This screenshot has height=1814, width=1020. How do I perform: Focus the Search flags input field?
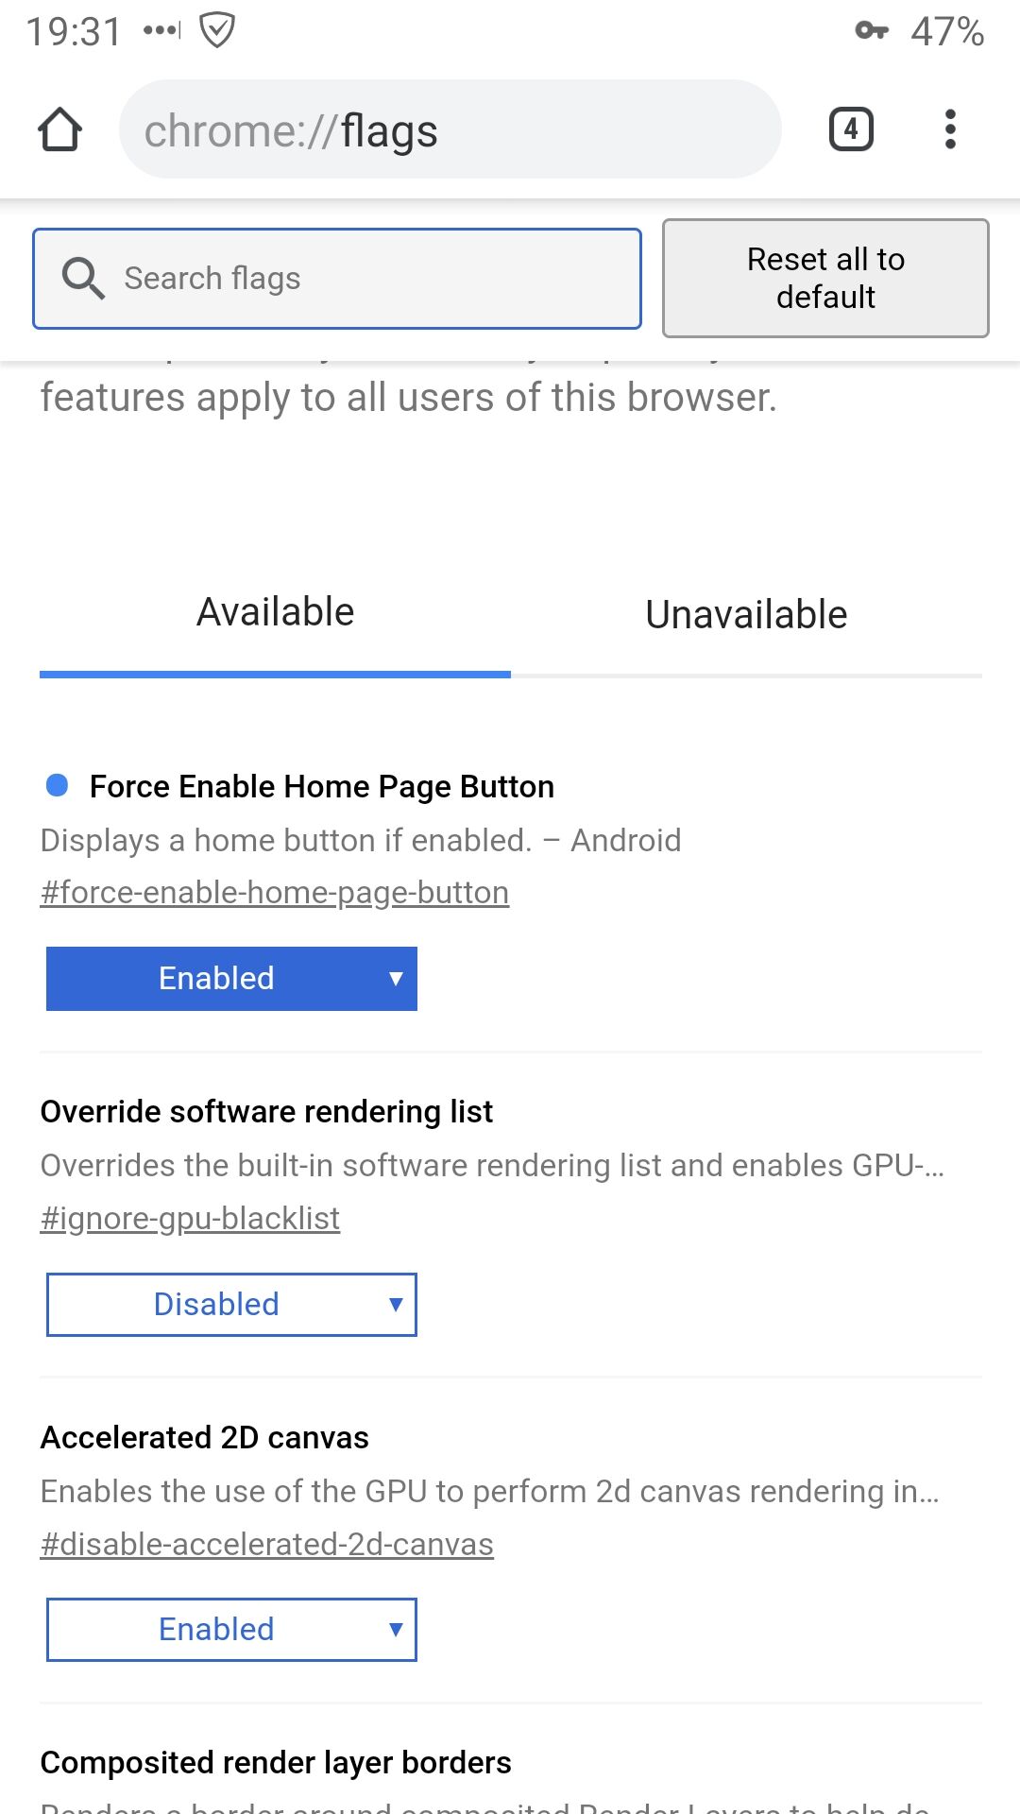pos(337,279)
